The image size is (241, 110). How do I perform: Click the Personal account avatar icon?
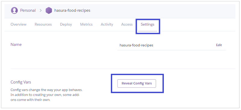click(x=14, y=11)
